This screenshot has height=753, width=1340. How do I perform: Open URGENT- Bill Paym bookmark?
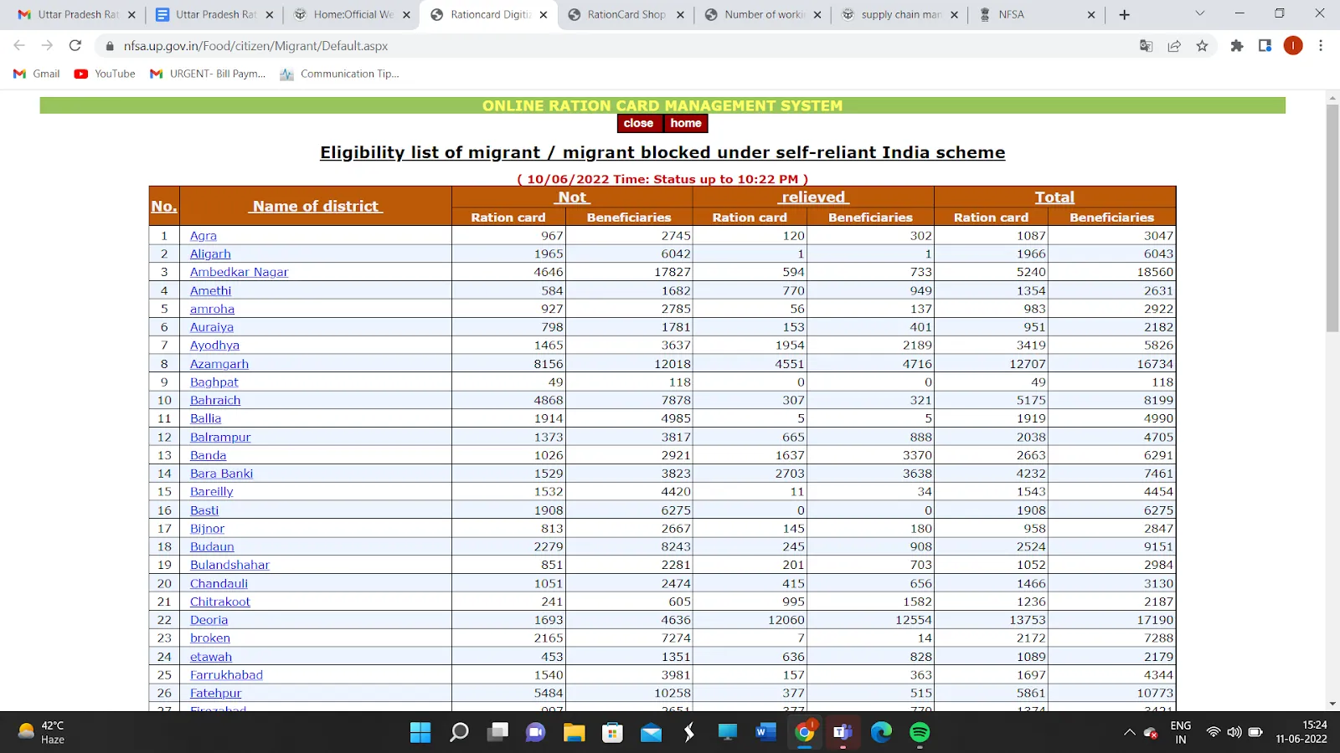(x=208, y=74)
